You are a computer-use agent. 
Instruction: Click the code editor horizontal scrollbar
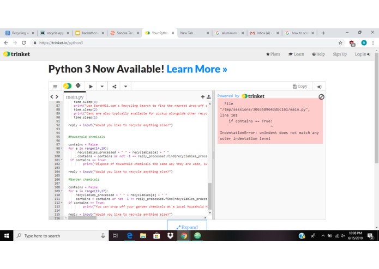(82, 218)
